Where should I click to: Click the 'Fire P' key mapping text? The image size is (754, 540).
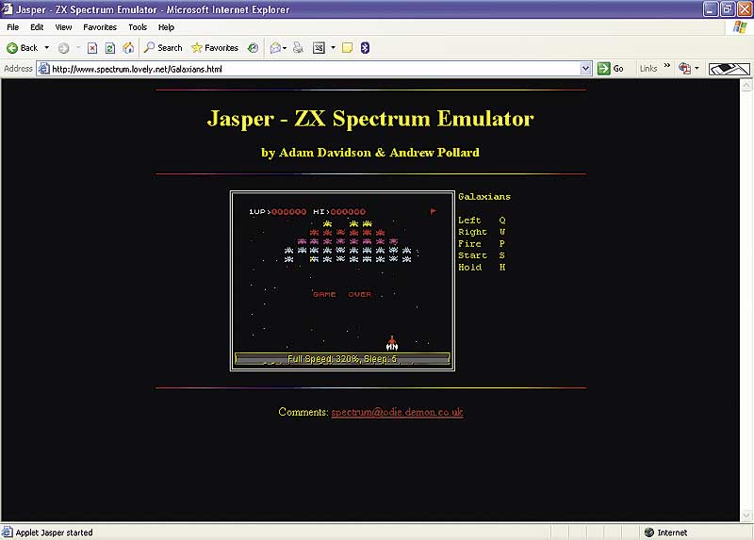[x=482, y=243]
